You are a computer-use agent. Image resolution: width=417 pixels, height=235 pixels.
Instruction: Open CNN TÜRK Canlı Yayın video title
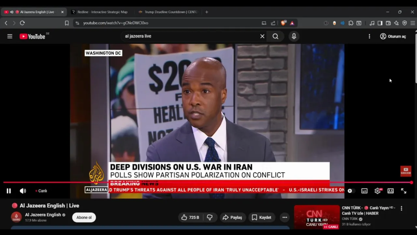368,211
